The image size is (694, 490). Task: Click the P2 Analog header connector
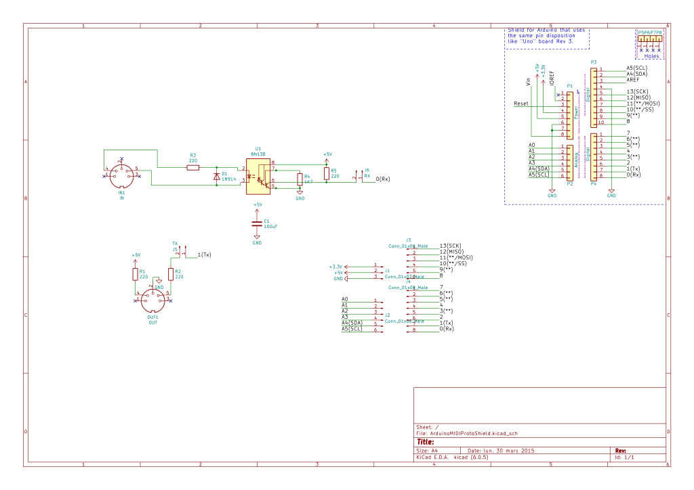(569, 162)
